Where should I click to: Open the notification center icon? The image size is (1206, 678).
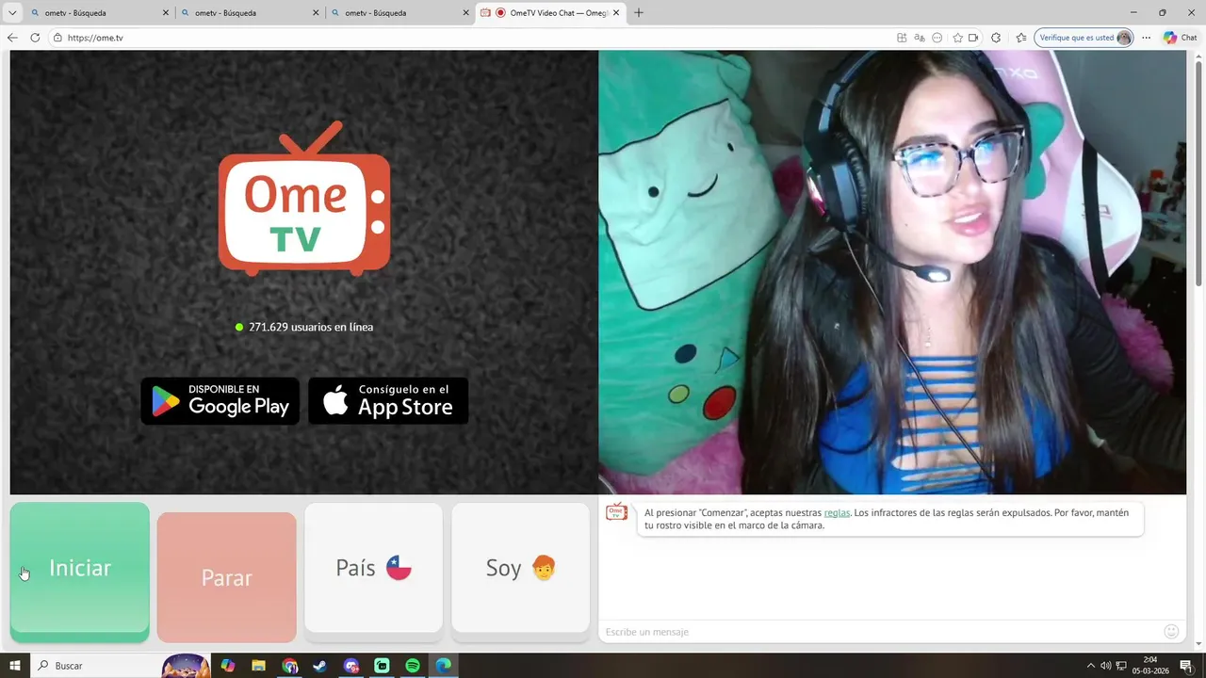tap(1185, 666)
